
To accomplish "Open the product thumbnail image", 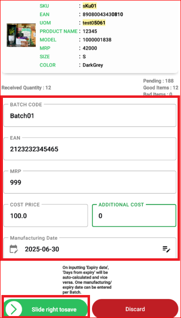I will pyautogui.click(x=21, y=35).
